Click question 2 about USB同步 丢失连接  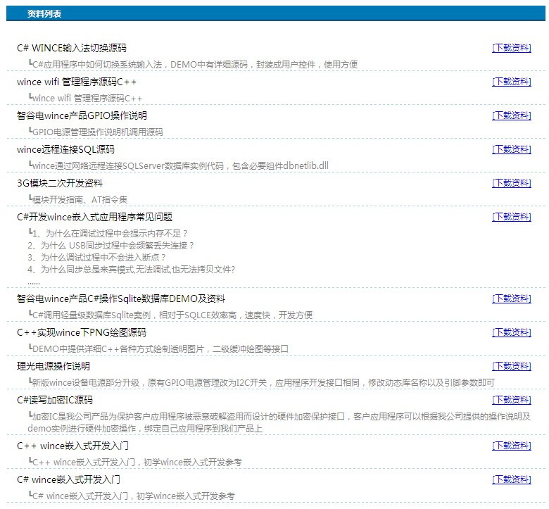click(x=111, y=246)
